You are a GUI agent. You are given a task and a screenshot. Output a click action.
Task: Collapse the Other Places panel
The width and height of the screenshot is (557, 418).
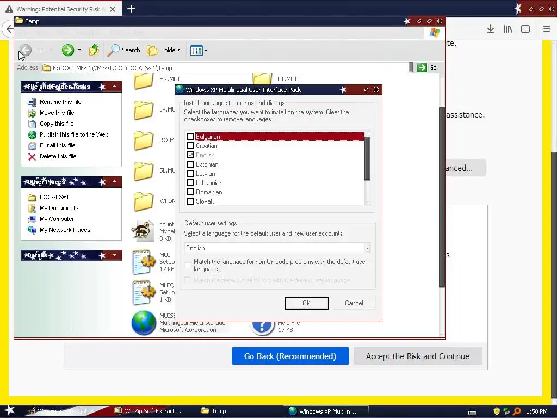114,182
